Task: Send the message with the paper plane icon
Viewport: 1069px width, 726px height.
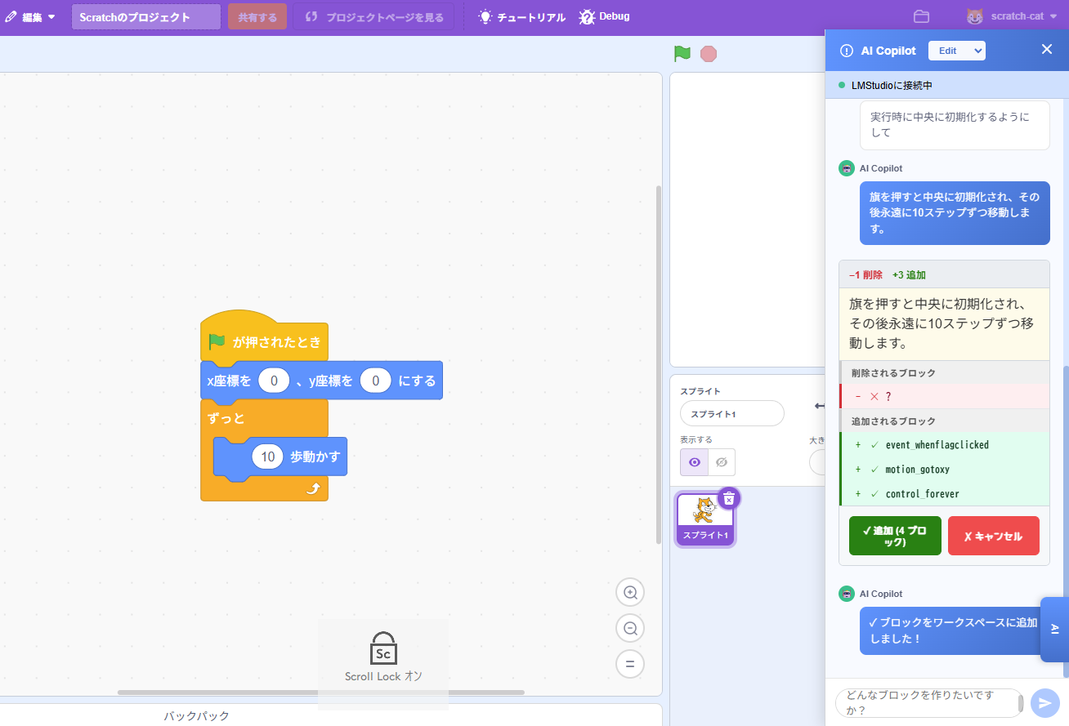Action: click(1044, 703)
